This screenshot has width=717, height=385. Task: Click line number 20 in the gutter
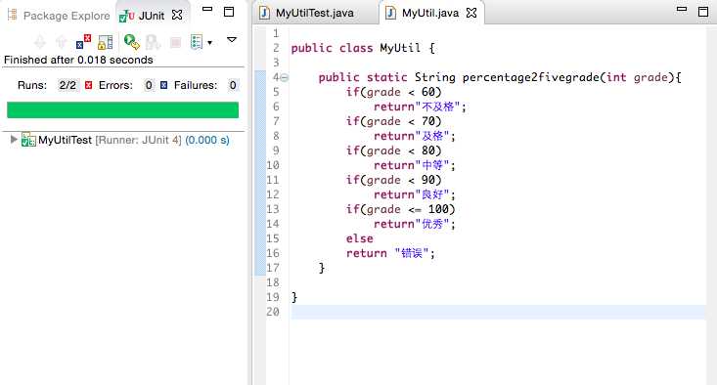[x=273, y=312]
